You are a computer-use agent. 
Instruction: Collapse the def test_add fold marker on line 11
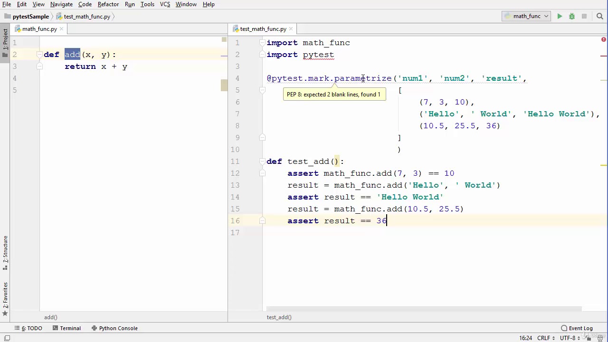coord(262,161)
